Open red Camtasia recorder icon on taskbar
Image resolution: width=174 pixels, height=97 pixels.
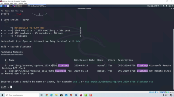click(91, 95)
